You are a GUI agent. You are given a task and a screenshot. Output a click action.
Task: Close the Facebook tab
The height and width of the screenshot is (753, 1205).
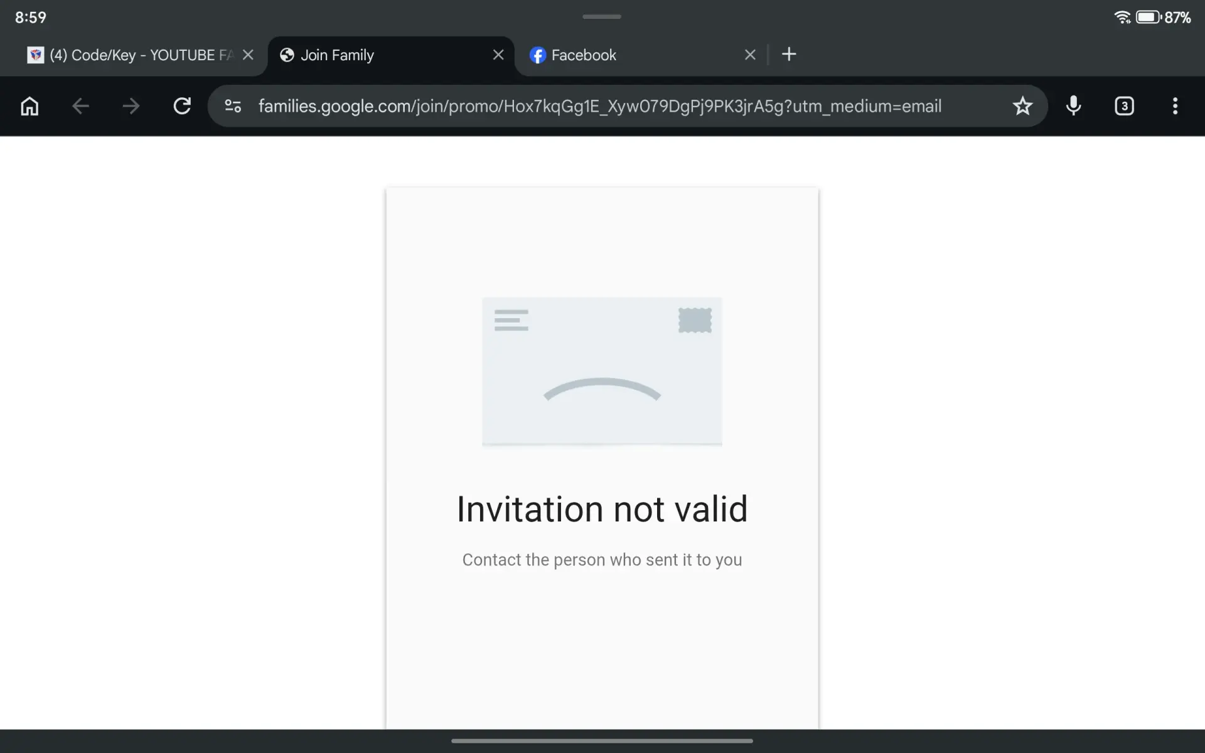tap(750, 55)
